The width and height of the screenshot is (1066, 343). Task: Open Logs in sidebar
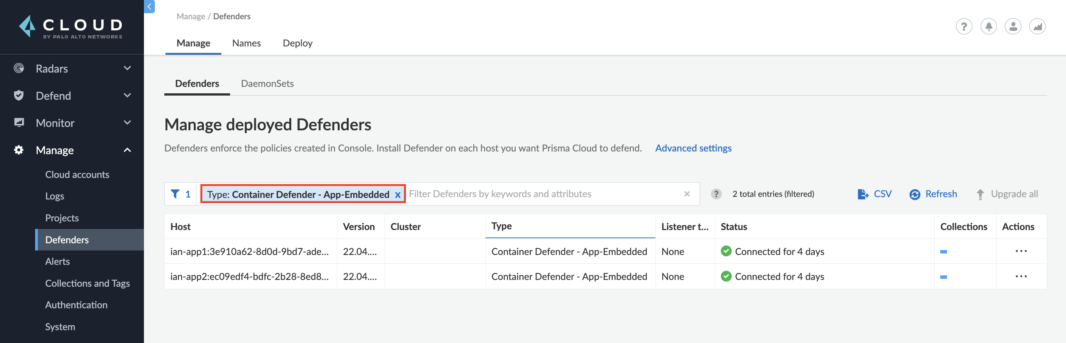pos(55,196)
